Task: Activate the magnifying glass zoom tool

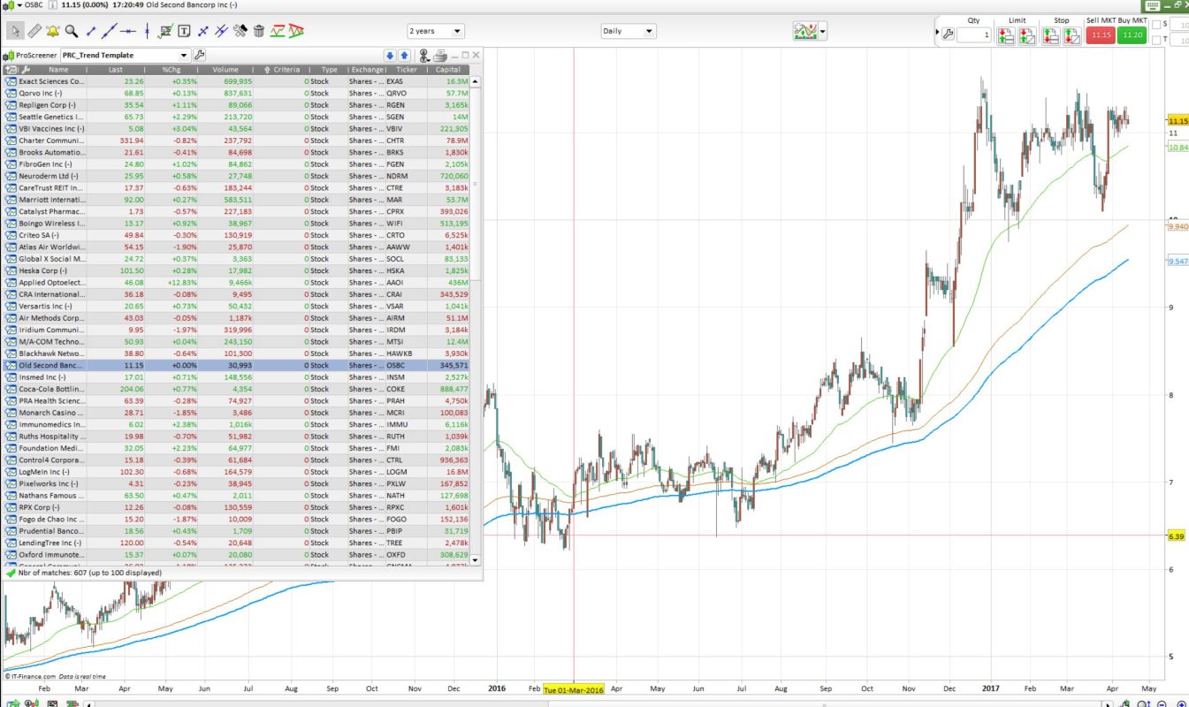Action: point(72,31)
